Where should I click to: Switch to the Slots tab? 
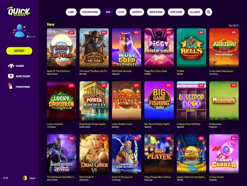(121, 12)
